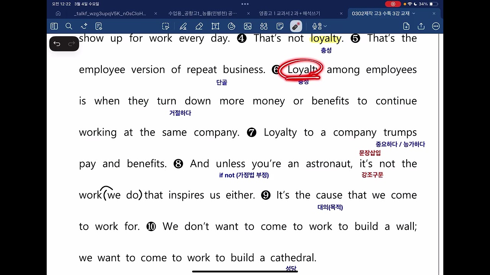Close the 0302제작 고3 수특 tab
The image size is (490, 275).
pyautogui.click(x=434, y=13)
